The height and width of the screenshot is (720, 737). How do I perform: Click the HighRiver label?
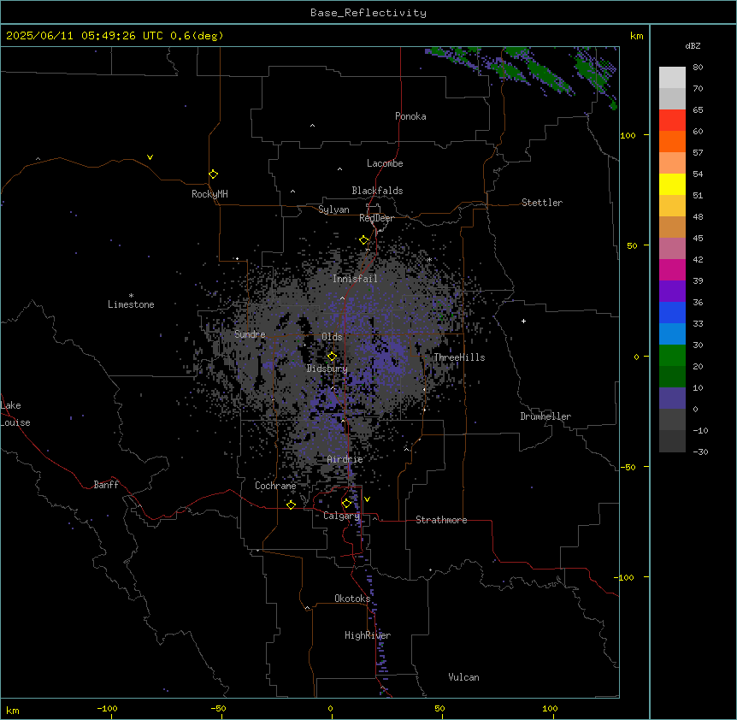click(368, 635)
